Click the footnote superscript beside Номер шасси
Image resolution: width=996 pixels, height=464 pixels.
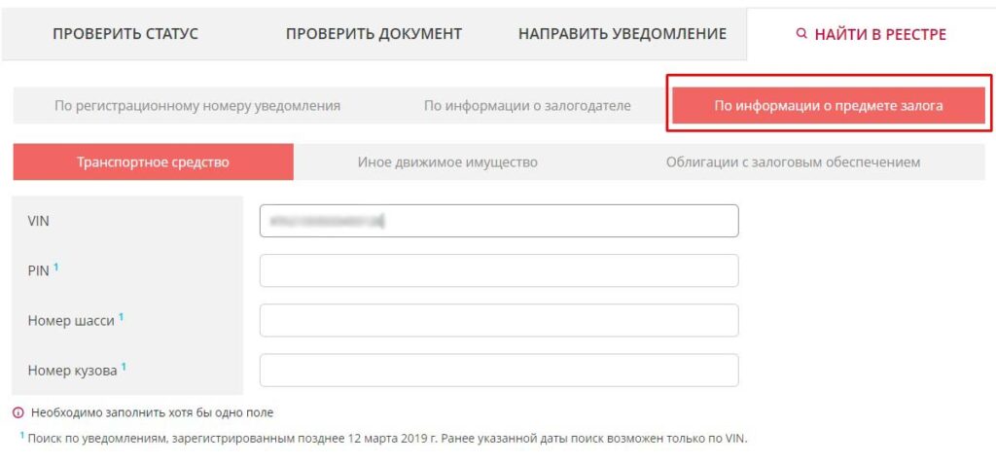(121, 315)
